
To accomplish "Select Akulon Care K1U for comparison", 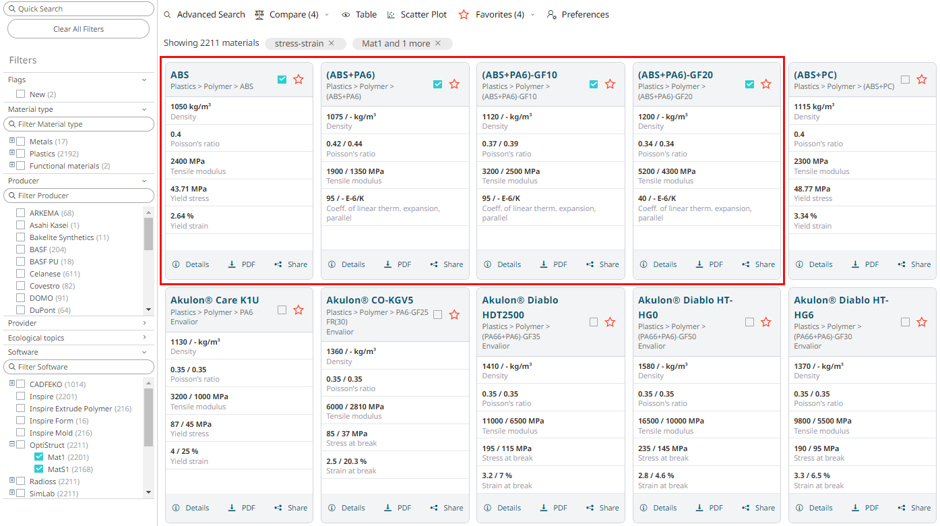I will (x=282, y=310).
